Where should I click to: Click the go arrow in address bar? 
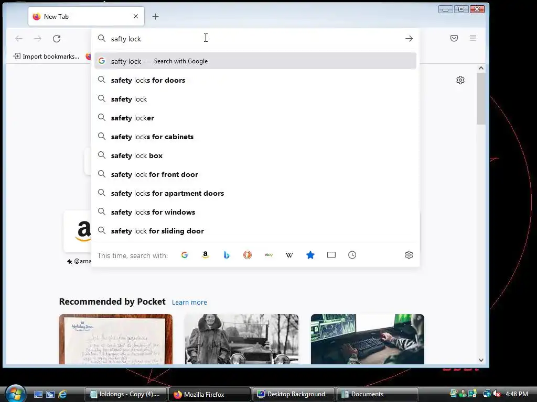(x=409, y=39)
